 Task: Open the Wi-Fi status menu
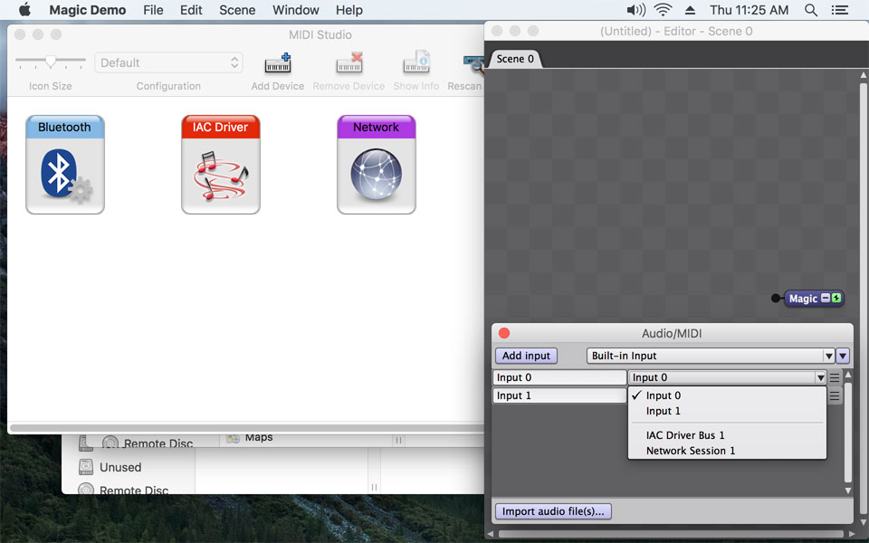click(x=663, y=10)
